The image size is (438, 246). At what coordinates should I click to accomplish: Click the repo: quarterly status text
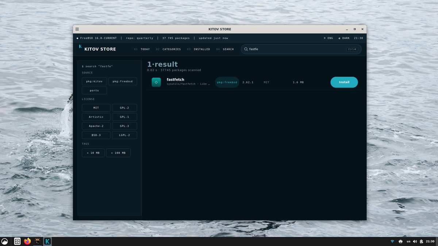(x=139, y=38)
